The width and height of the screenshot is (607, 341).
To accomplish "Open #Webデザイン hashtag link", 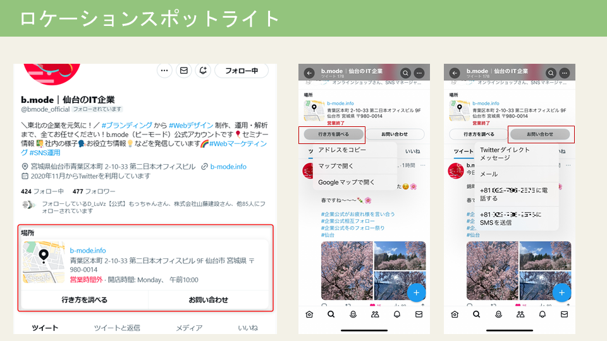I will coord(191,125).
